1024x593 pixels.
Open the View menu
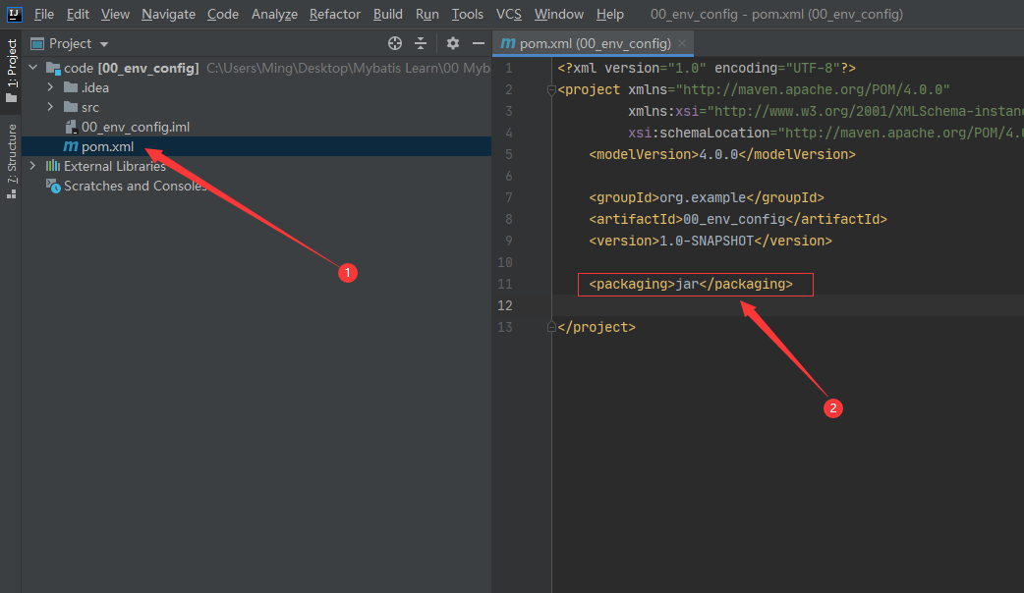(x=115, y=14)
